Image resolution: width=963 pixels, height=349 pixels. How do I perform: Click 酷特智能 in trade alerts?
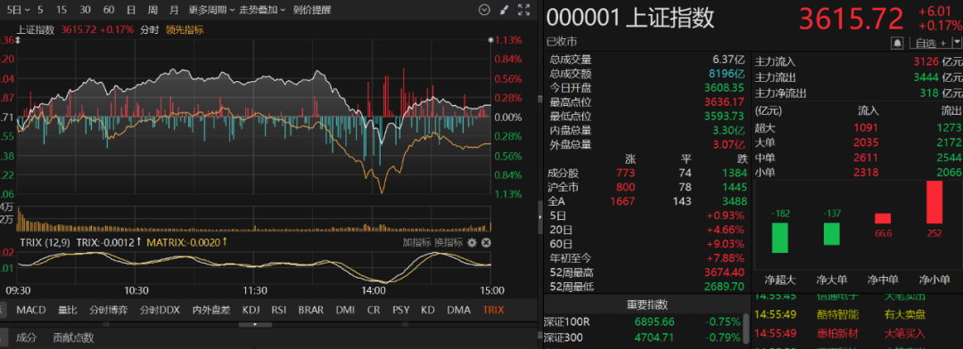(x=838, y=314)
